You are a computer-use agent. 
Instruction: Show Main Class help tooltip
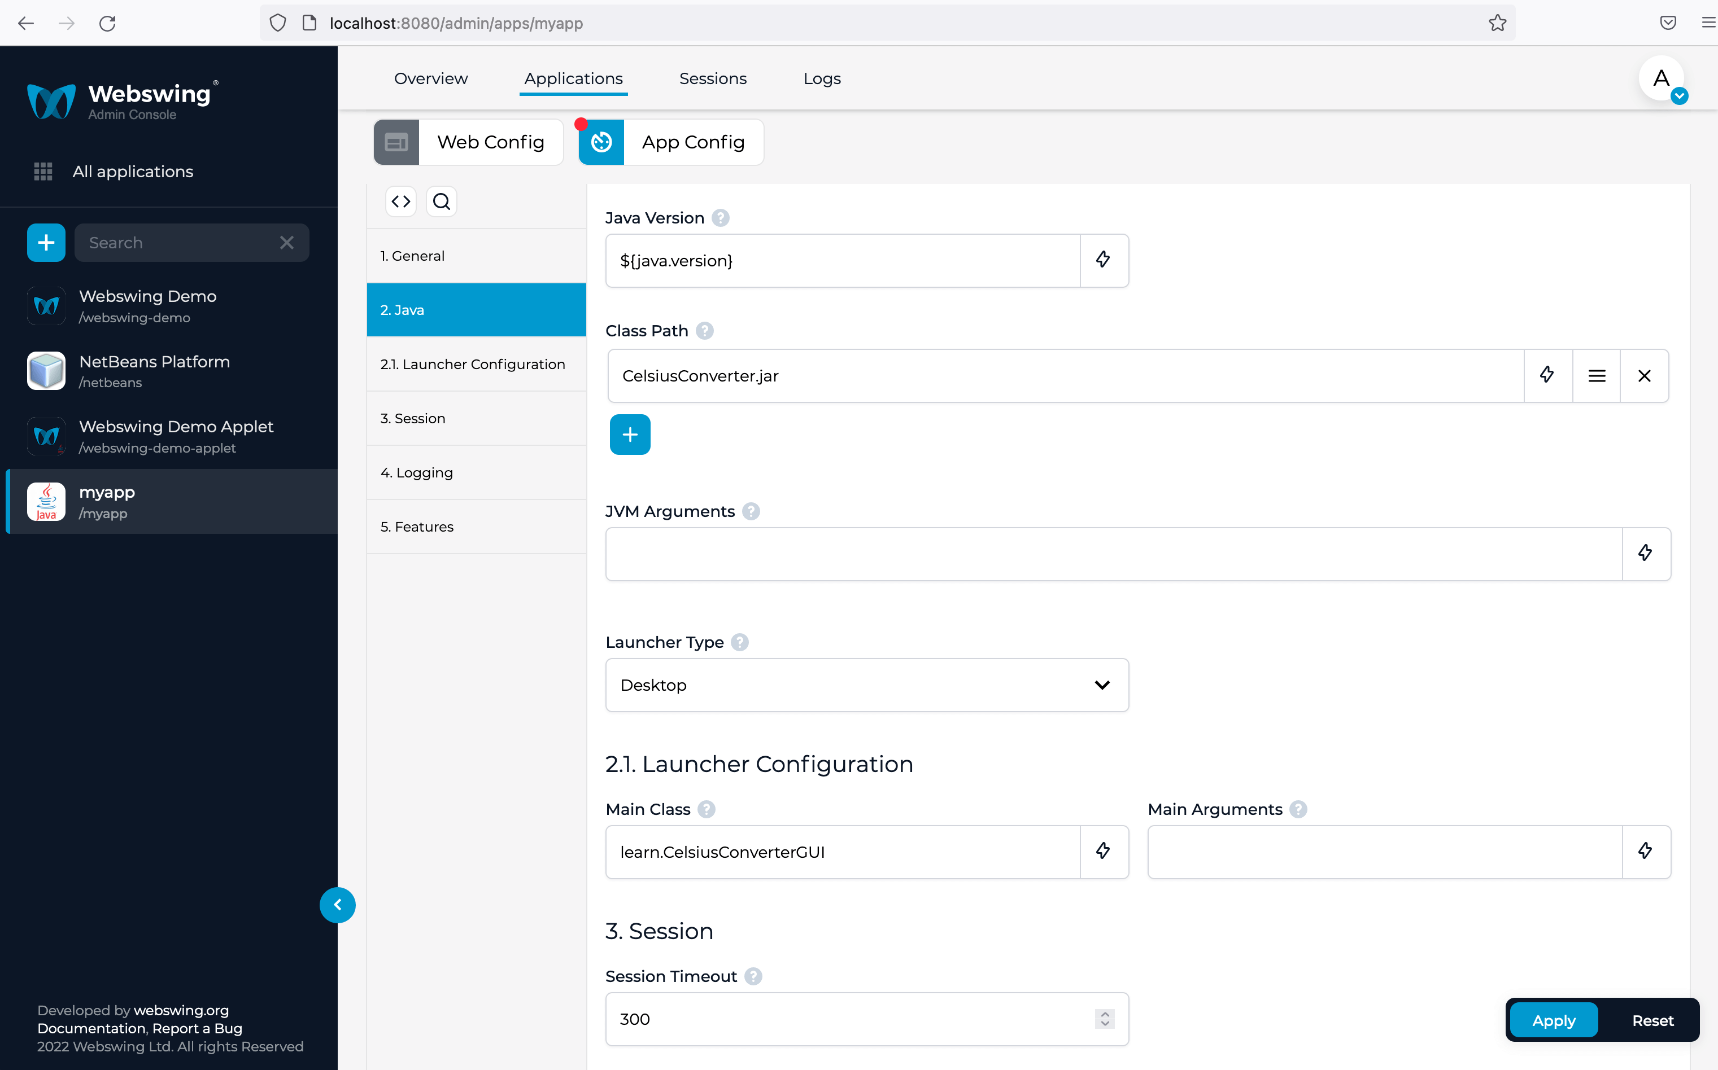[706, 809]
